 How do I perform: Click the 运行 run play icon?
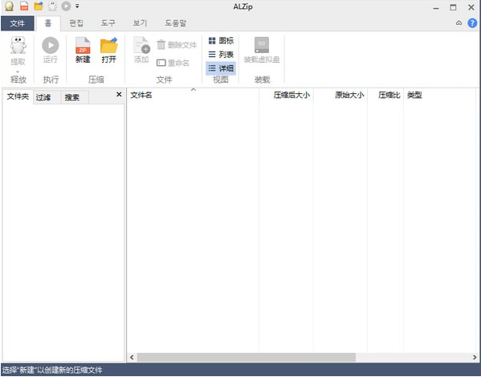tap(51, 46)
